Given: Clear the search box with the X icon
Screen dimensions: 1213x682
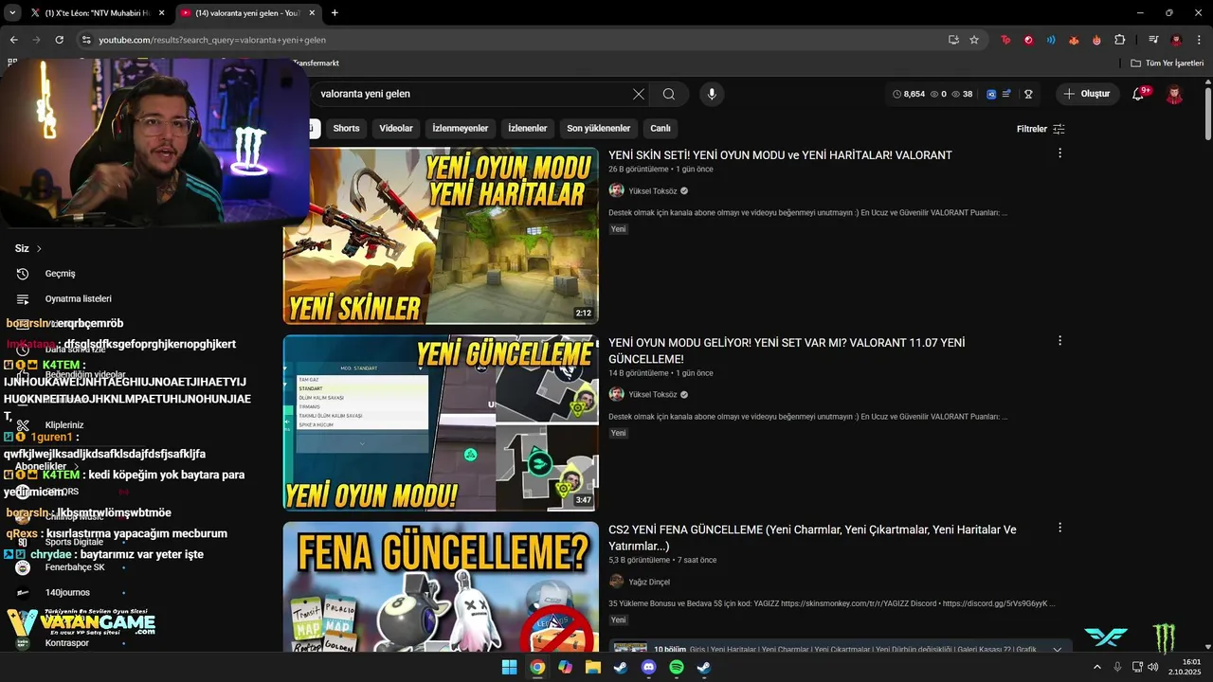Looking at the screenshot, I should point(639,94).
